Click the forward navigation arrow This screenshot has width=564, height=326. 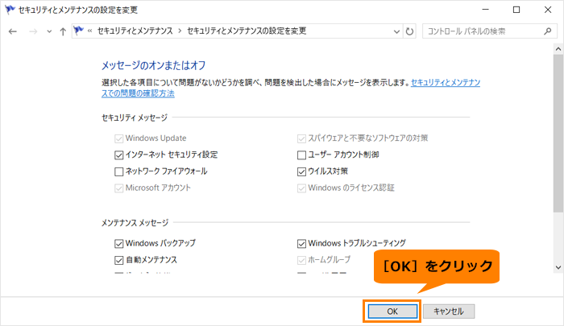33,31
